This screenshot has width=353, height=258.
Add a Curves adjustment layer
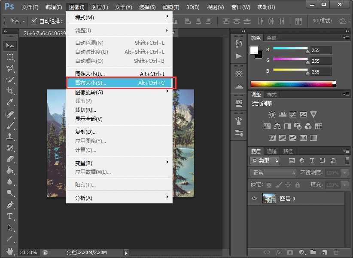click(292, 114)
